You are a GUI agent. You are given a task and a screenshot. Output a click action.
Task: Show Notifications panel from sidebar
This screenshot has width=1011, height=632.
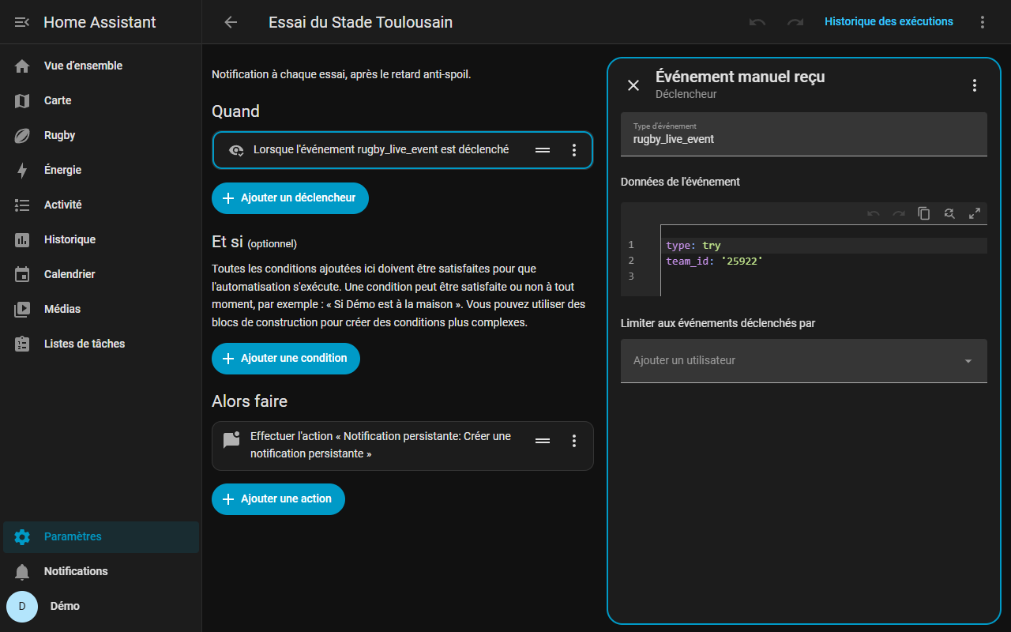pyautogui.click(x=101, y=571)
